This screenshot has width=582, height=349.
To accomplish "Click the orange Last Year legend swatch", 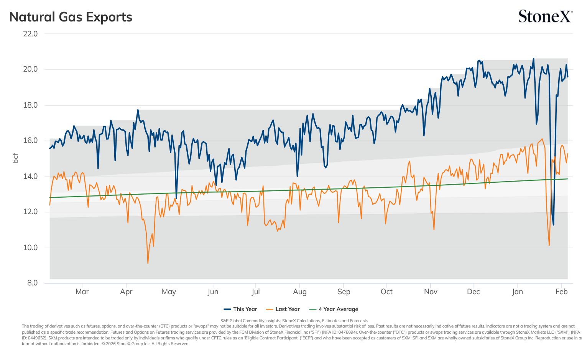I will (x=270, y=309).
